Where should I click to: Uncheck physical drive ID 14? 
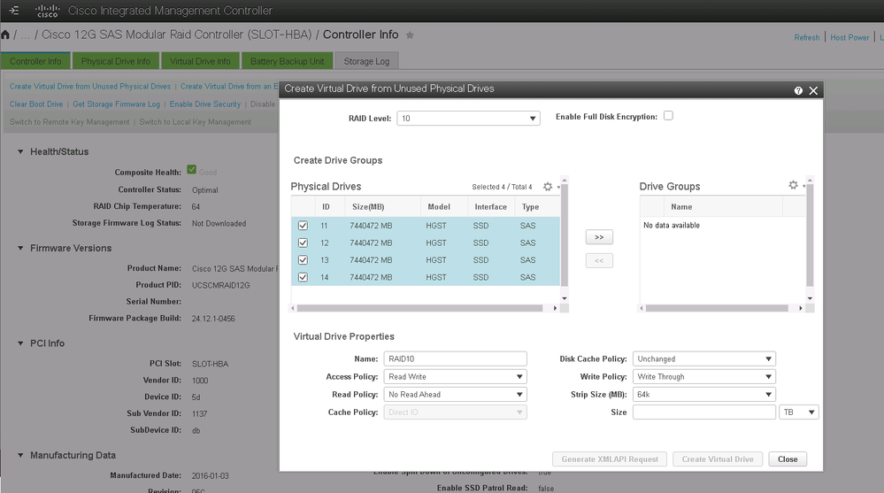(303, 277)
